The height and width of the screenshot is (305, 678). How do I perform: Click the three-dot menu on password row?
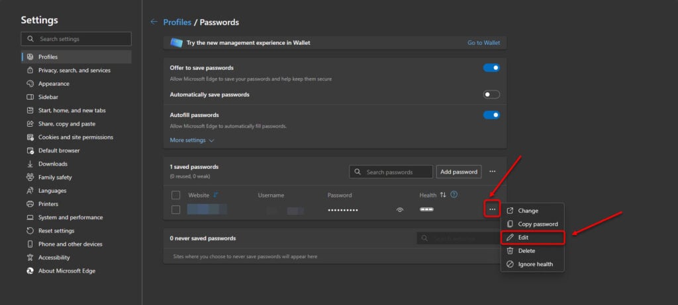coord(492,209)
